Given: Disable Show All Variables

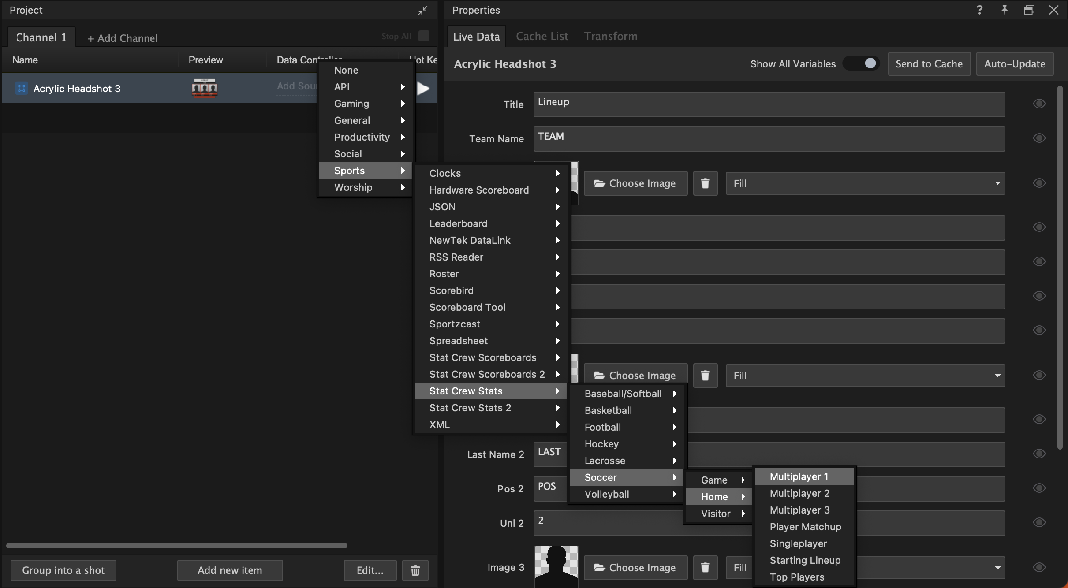Looking at the screenshot, I should click(860, 63).
